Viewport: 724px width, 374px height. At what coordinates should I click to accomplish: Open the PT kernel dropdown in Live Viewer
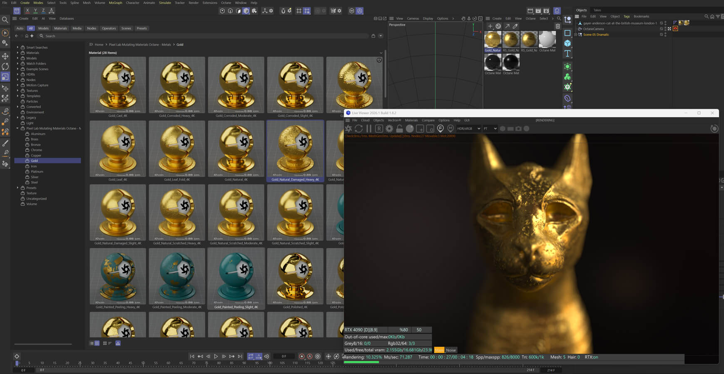490,129
